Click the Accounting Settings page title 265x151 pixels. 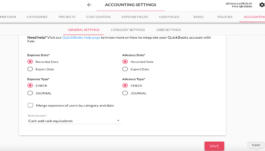(x=130, y=5)
